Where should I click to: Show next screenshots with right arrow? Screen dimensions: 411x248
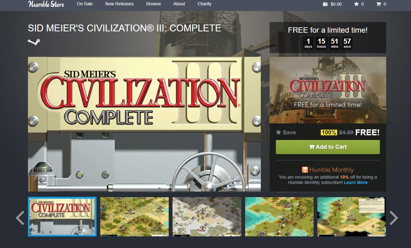pos(394,218)
